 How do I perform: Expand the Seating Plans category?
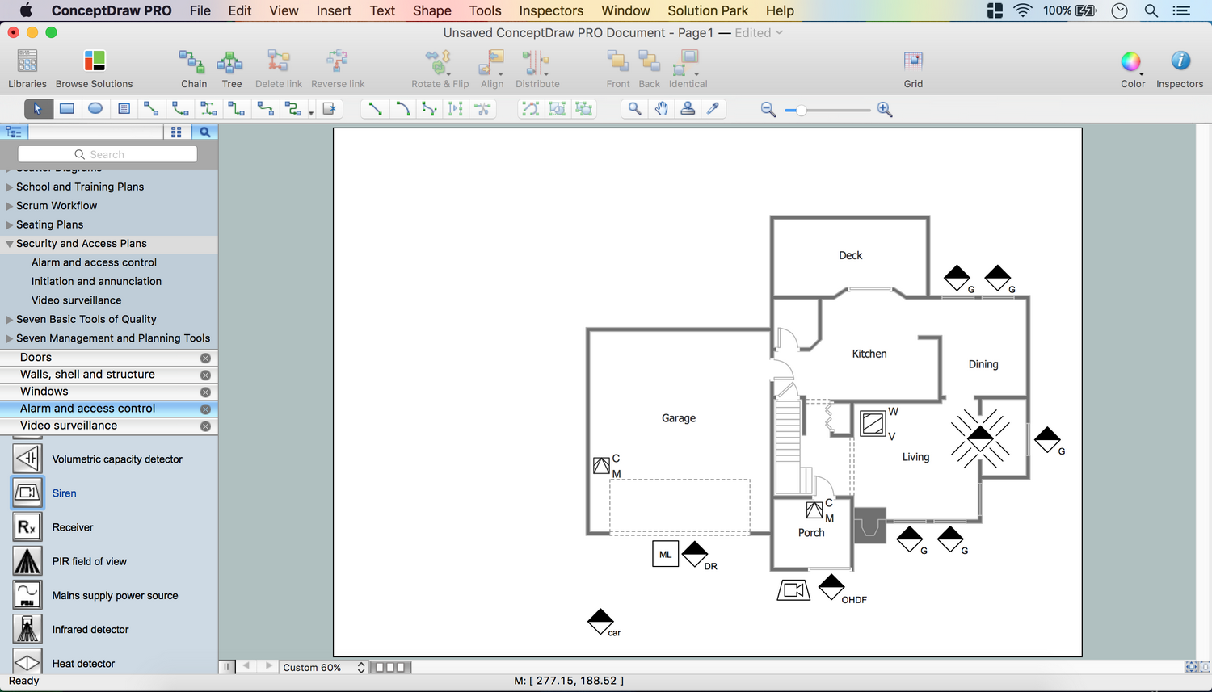pyautogui.click(x=10, y=225)
